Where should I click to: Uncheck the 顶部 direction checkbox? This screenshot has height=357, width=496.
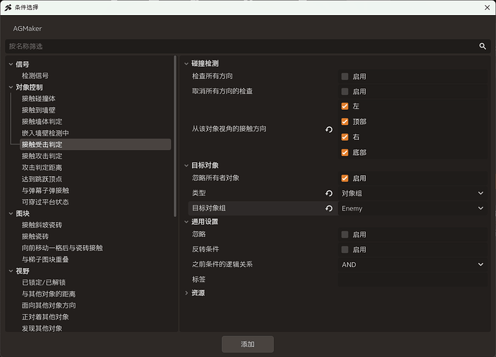[345, 121]
